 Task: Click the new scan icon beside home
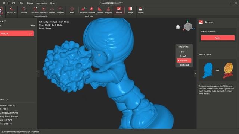pyautogui.click(x=9, y=3)
